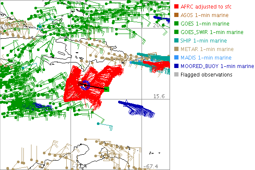Click the -67.4 longitude grid label

pos(151,166)
